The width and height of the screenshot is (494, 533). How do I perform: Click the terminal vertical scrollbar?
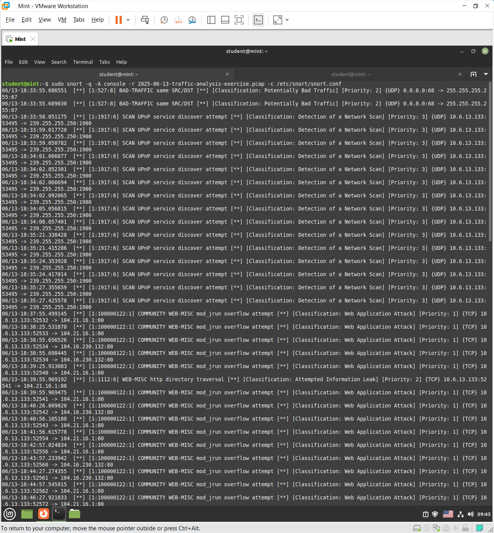[491, 162]
